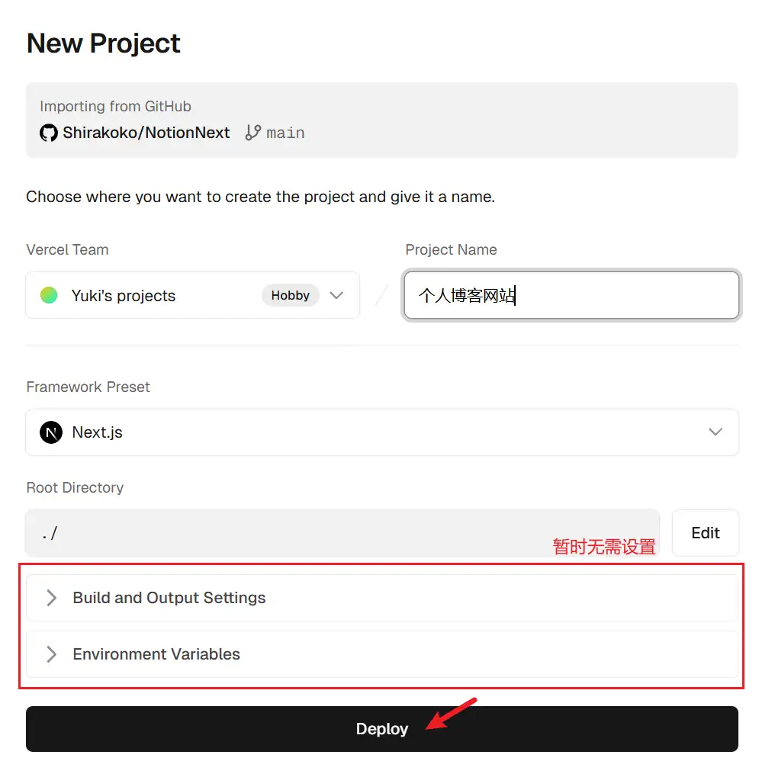Screen dimensions: 759x777
Task: Click the chevron arrow beside Environment Variables
Action: (x=51, y=654)
